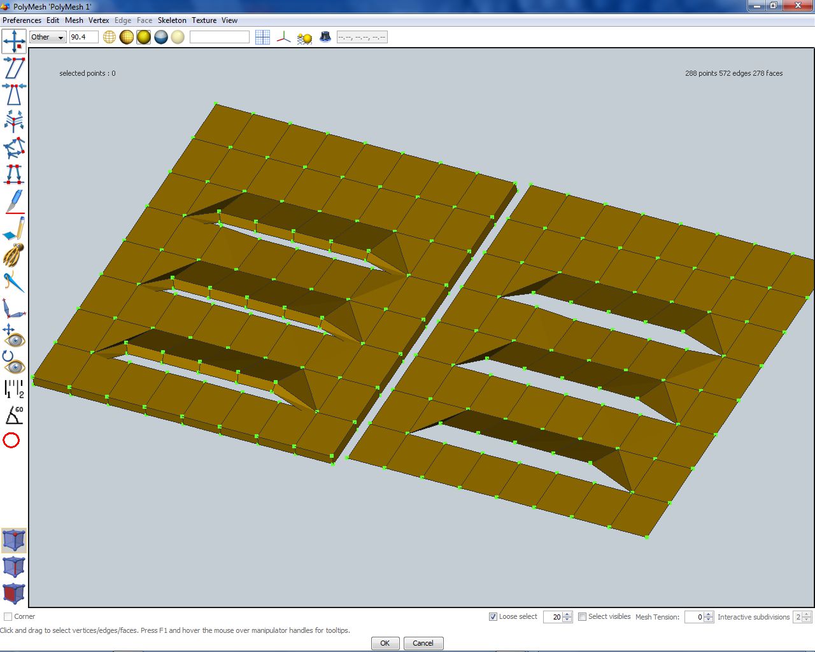Switch to face selection mode cube
This screenshot has width=815, height=652.
click(13, 593)
